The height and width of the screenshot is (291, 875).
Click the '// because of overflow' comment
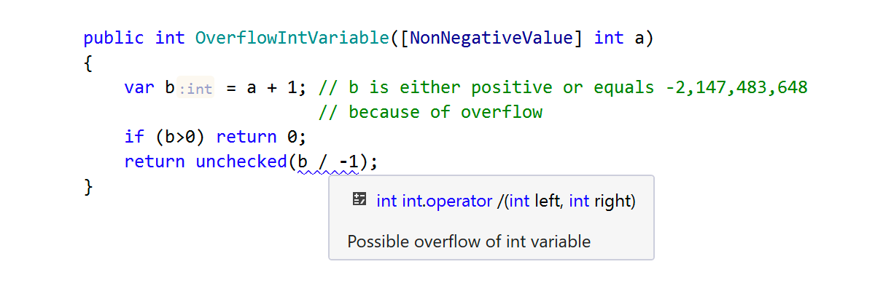tap(431, 112)
